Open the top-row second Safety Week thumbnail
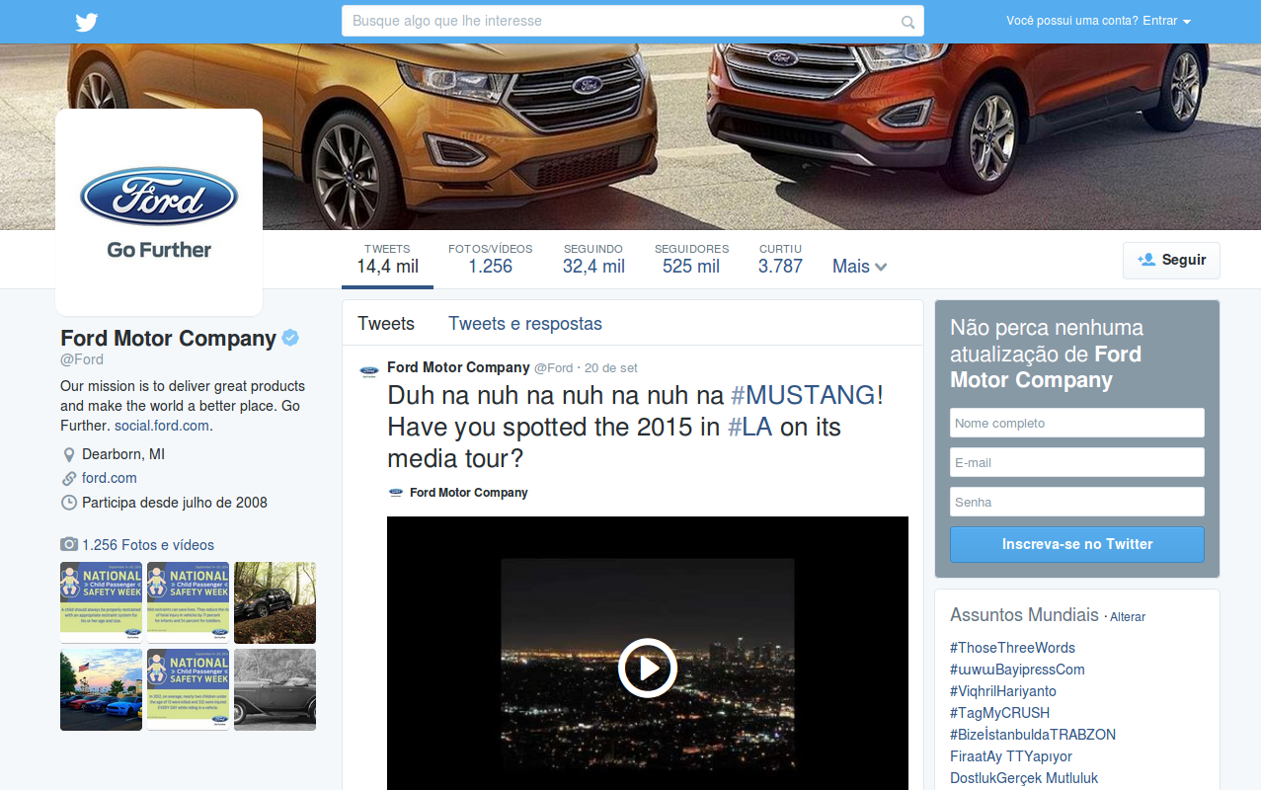The height and width of the screenshot is (790, 1261). tap(188, 603)
